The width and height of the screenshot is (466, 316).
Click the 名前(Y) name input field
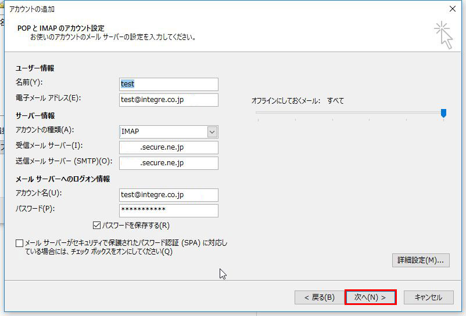click(x=169, y=84)
